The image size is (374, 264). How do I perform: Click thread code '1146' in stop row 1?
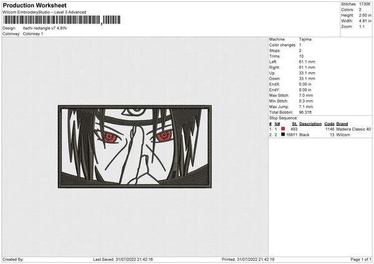click(x=330, y=129)
